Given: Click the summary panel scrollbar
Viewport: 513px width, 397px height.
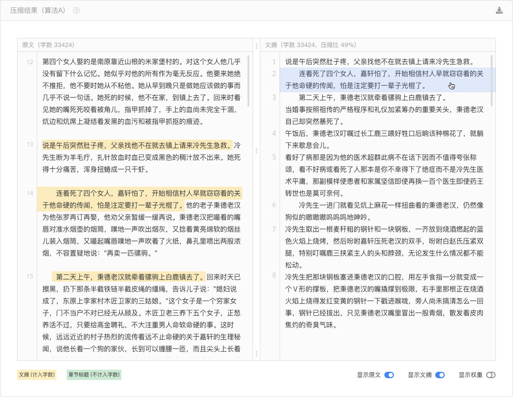Looking at the screenshot, I should pos(492,80).
